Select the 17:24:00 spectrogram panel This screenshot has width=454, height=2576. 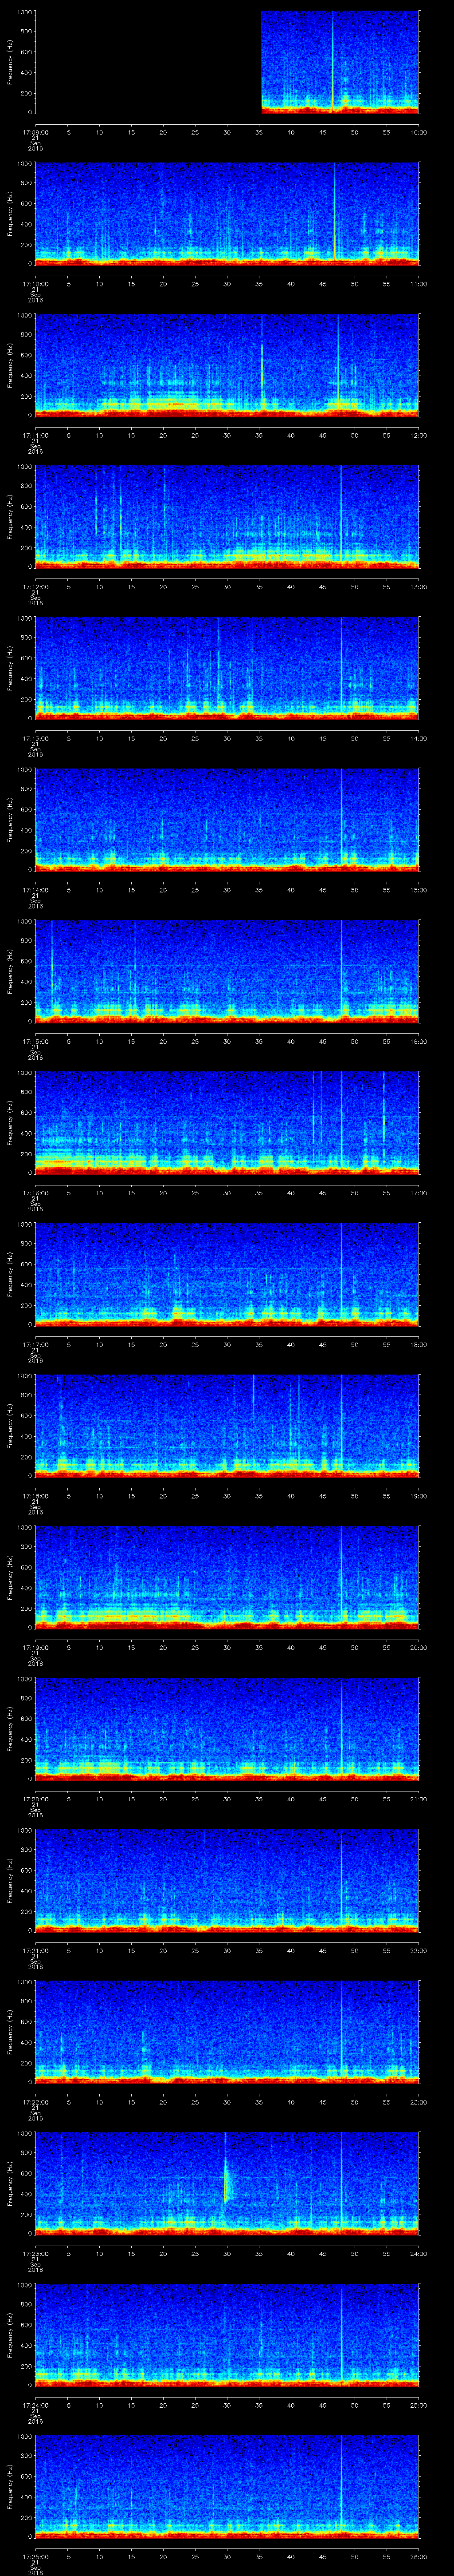click(227, 2334)
